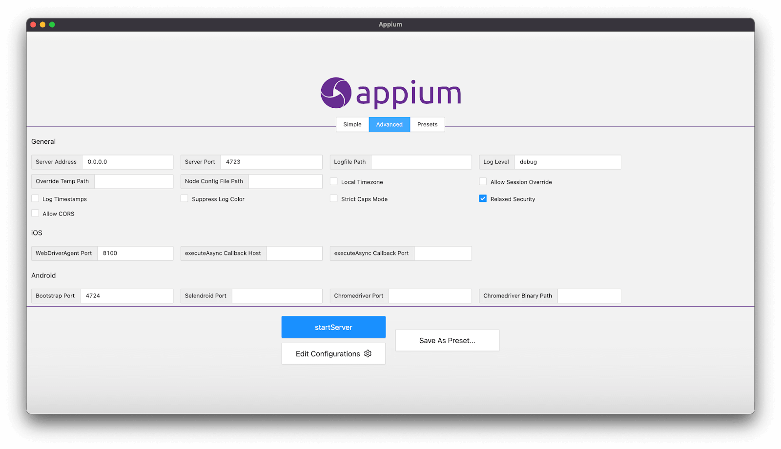Click the Server Address input field

[128, 162]
